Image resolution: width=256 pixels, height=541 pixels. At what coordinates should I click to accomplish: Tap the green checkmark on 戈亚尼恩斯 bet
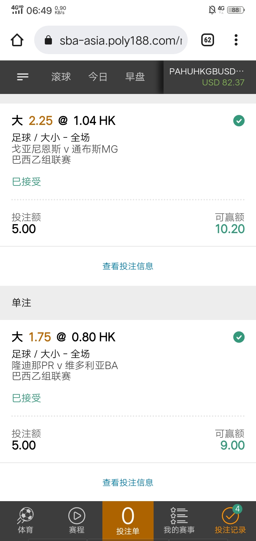pyautogui.click(x=239, y=121)
